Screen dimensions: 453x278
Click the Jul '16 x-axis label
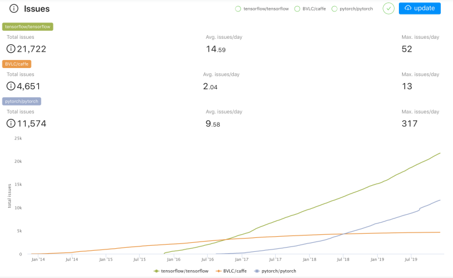click(x=208, y=260)
